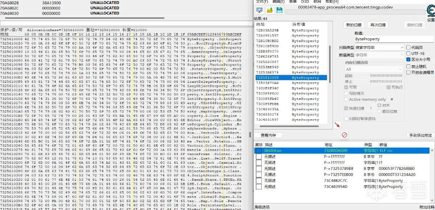Toggle freeze box for libUE4.so entry
Image resolution: width=435 pixels, height=210 pixels.
(x=259, y=150)
